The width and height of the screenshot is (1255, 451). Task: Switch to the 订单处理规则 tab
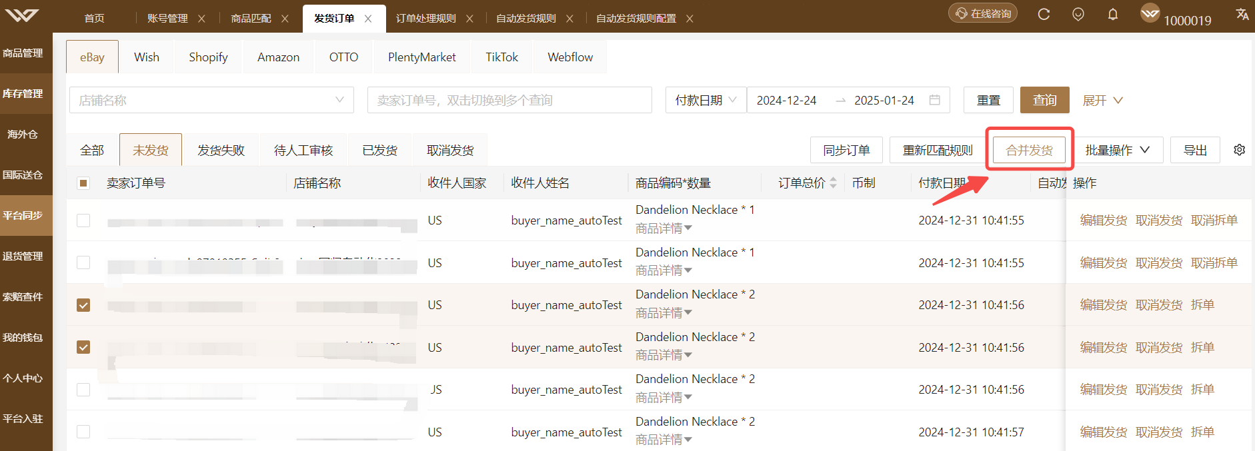426,19
